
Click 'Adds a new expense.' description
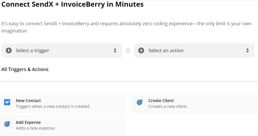[36, 128]
